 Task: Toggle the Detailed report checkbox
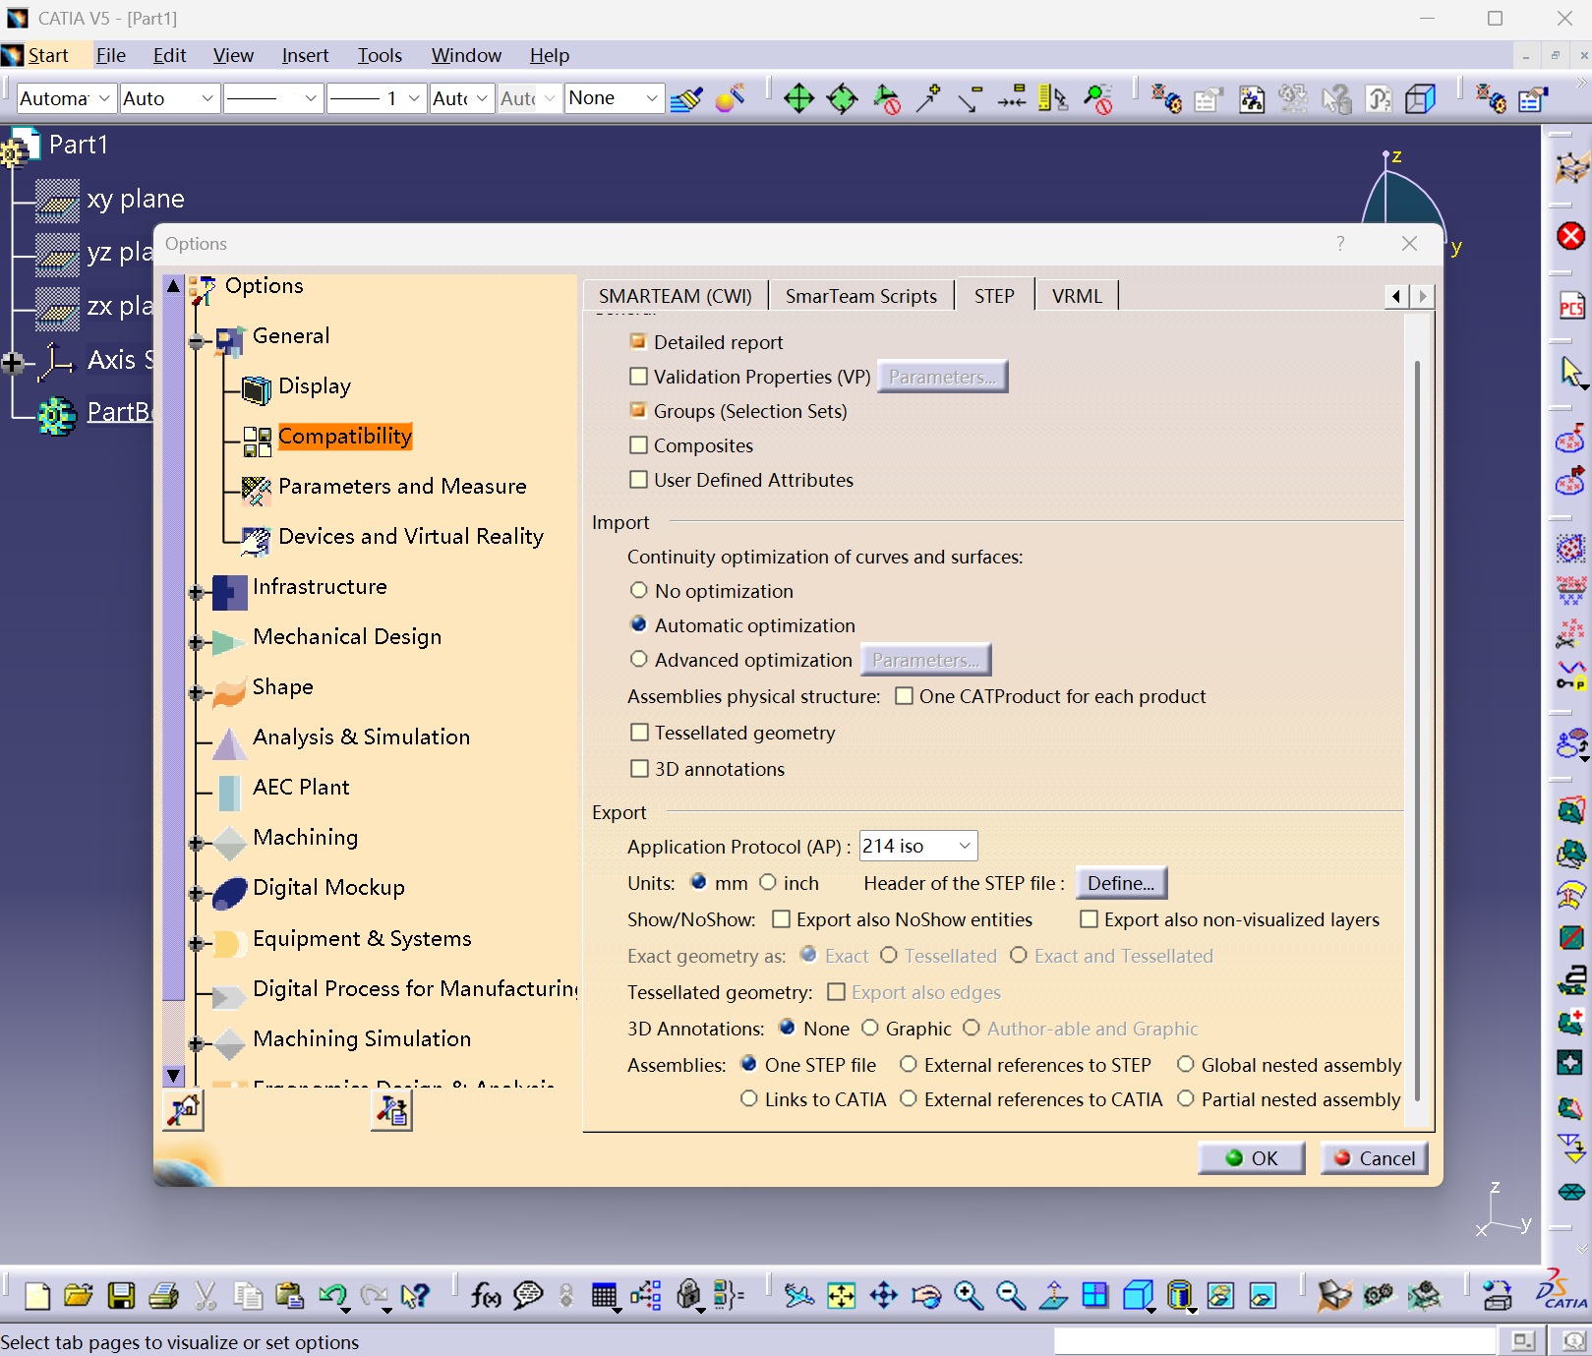click(638, 341)
